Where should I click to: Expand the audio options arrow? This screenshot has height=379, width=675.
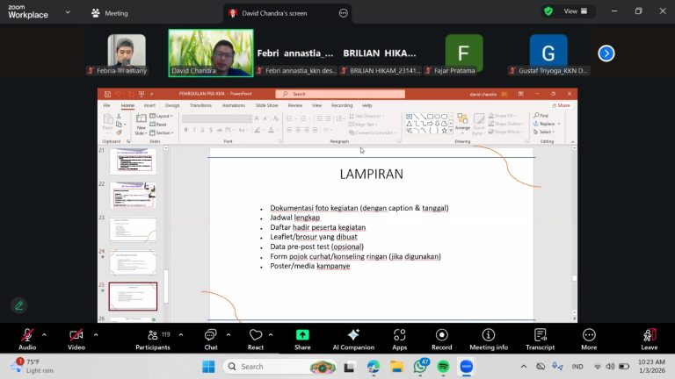[47, 334]
